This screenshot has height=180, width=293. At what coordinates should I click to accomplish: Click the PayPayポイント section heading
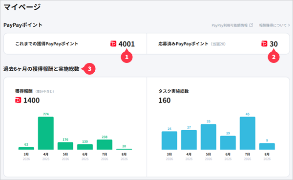23,25
